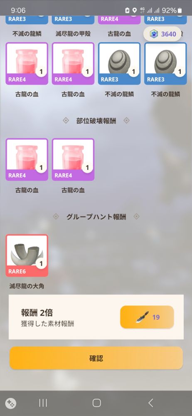Screen dimensions: 192x416
Task: Open Android recent apps button
Action: point(43,403)
